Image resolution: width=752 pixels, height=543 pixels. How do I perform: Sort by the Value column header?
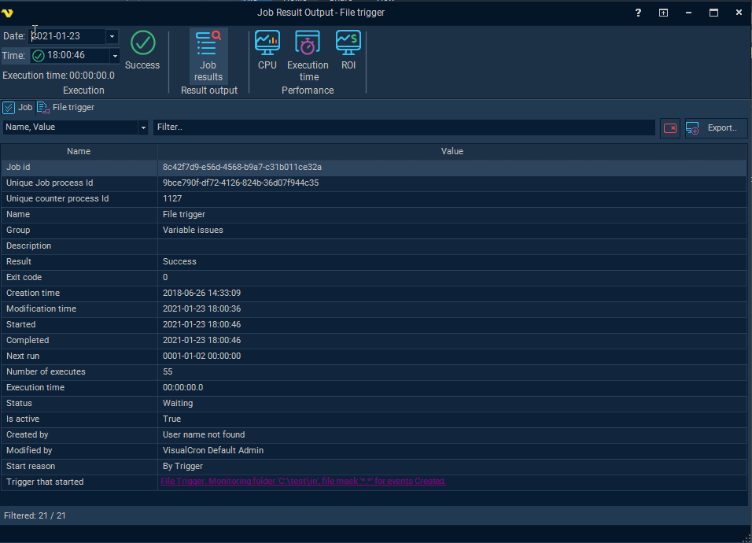click(452, 151)
